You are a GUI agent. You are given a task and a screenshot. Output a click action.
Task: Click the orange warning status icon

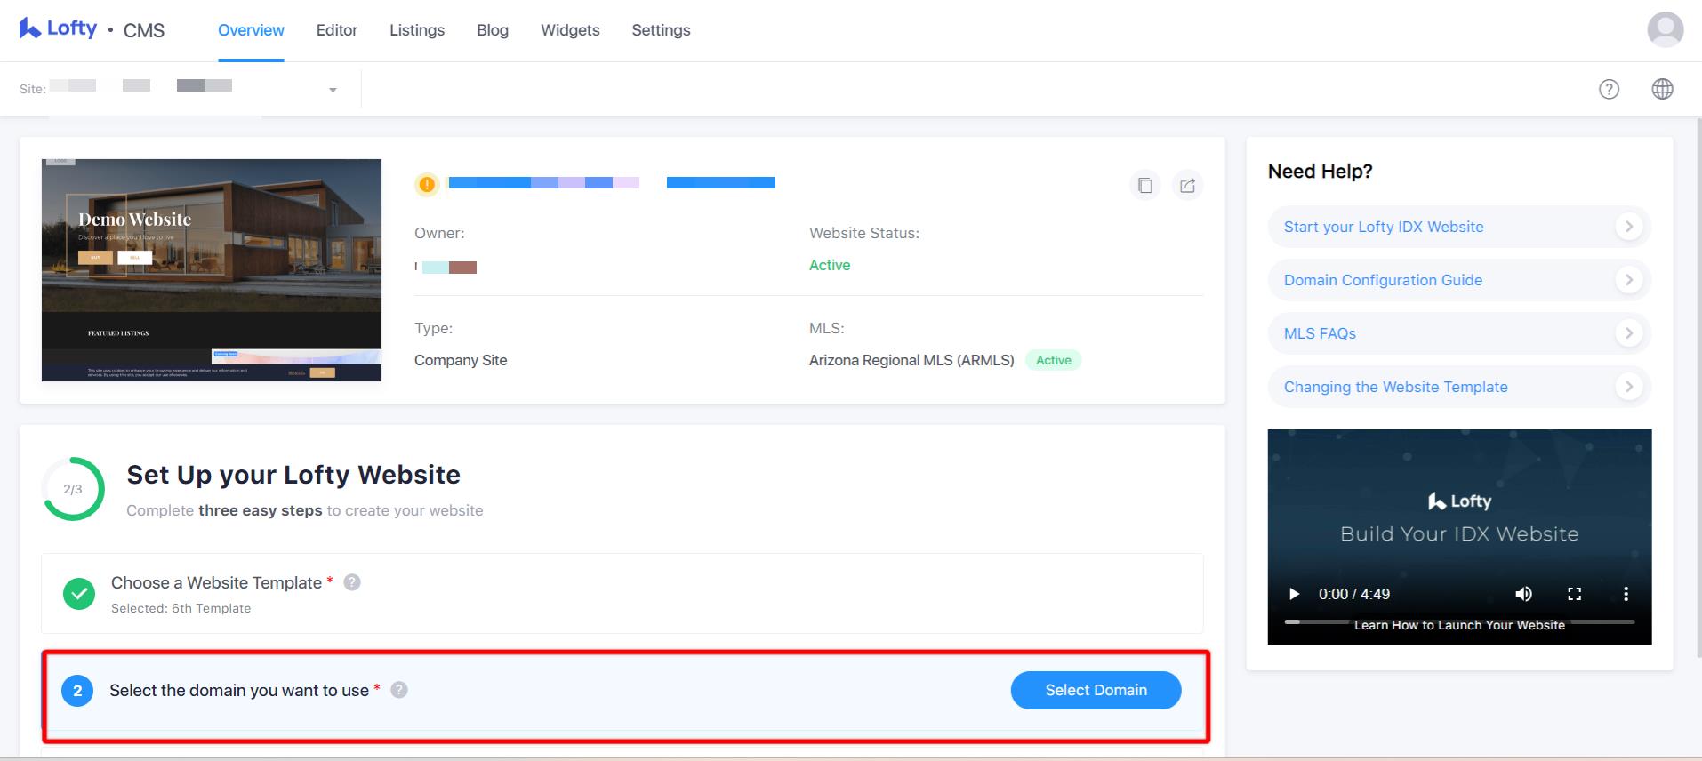(427, 184)
